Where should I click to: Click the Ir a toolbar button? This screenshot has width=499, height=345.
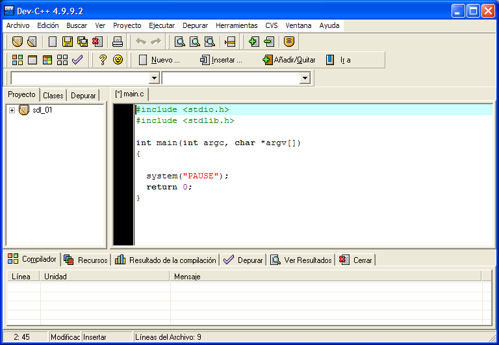(339, 60)
